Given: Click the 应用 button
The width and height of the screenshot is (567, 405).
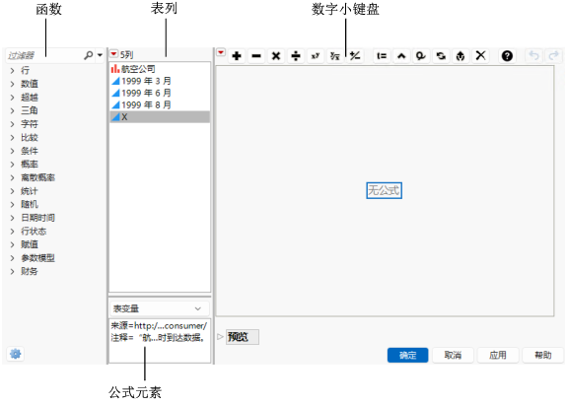Looking at the screenshot, I should 498,355.
